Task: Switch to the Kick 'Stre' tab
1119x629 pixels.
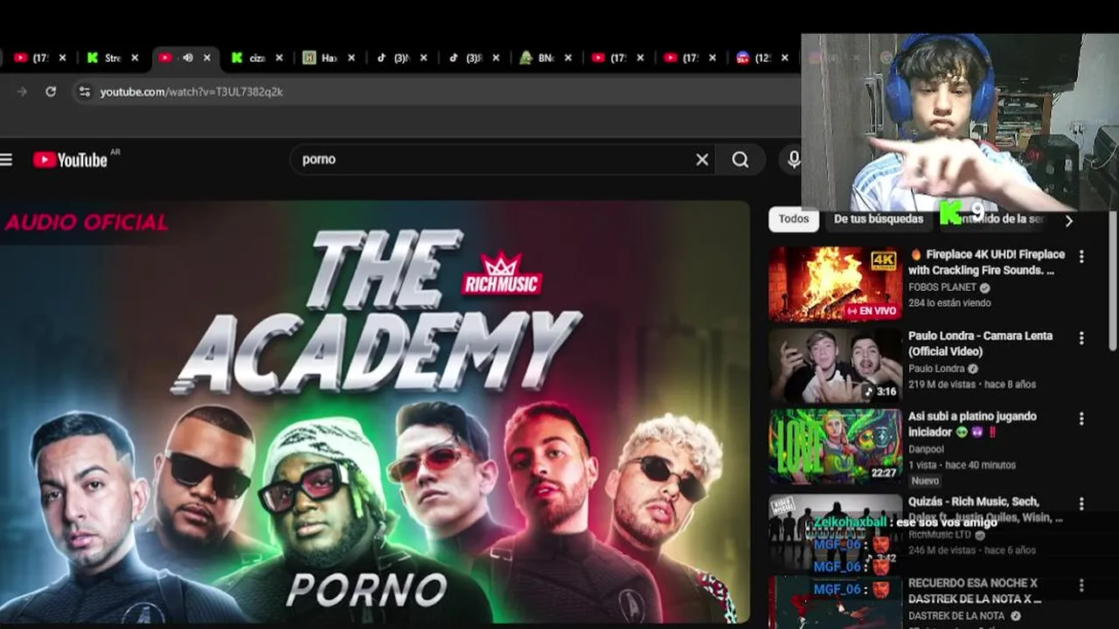Action: (x=105, y=58)
